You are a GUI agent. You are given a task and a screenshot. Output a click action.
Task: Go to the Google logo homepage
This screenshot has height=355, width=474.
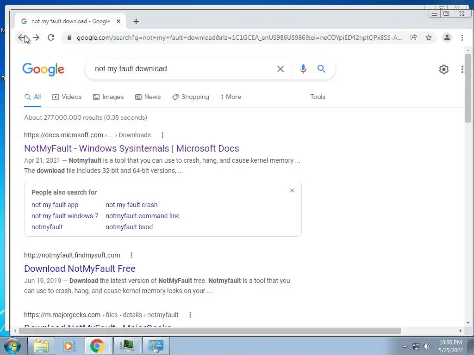pyautogui.click(x=43, y=69)
